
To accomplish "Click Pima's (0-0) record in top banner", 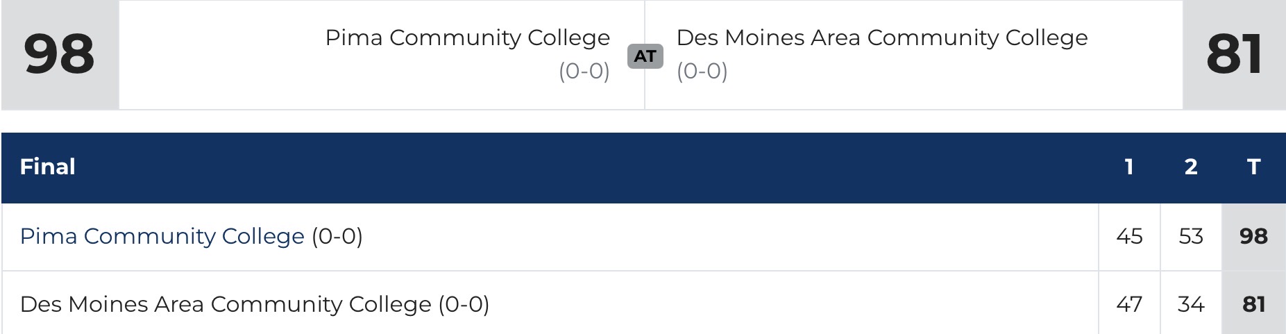I will 584,72.
